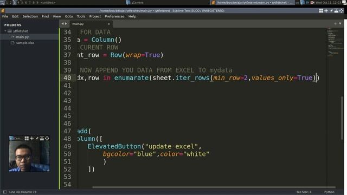Click the next tab arrow
347x195 pixels.
66,24
